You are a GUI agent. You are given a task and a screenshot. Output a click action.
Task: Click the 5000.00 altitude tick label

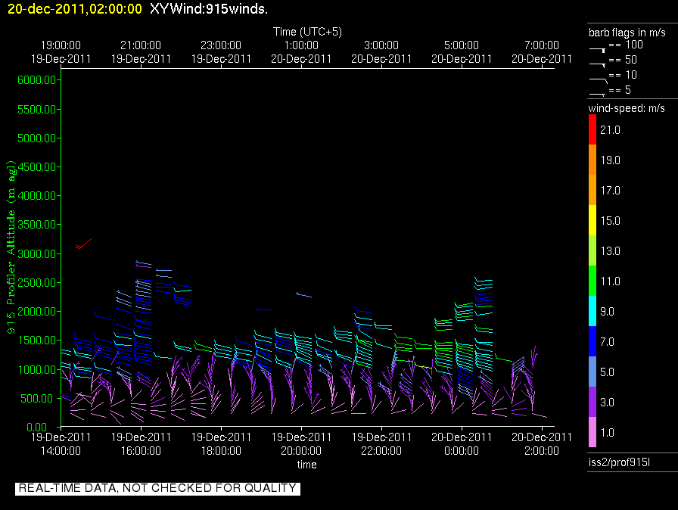(x=36, y=138)
